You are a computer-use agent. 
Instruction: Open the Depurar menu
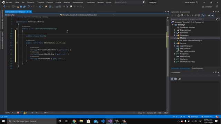(50, 2)
